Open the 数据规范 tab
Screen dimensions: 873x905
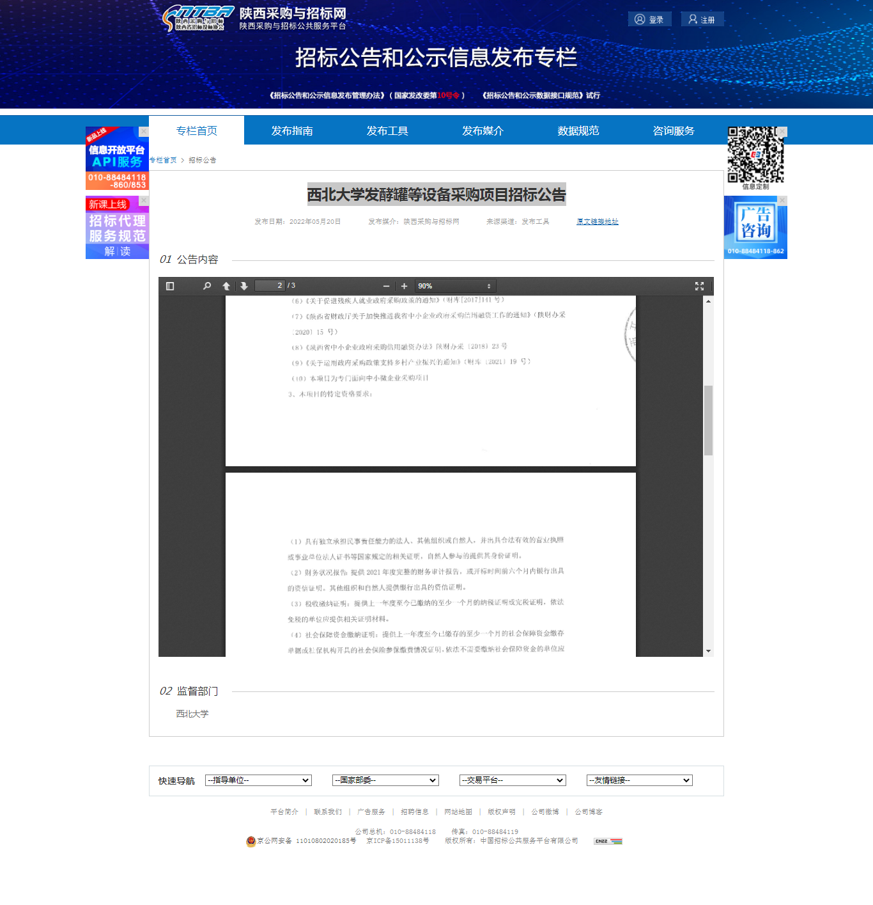click(x=578, y=130)
